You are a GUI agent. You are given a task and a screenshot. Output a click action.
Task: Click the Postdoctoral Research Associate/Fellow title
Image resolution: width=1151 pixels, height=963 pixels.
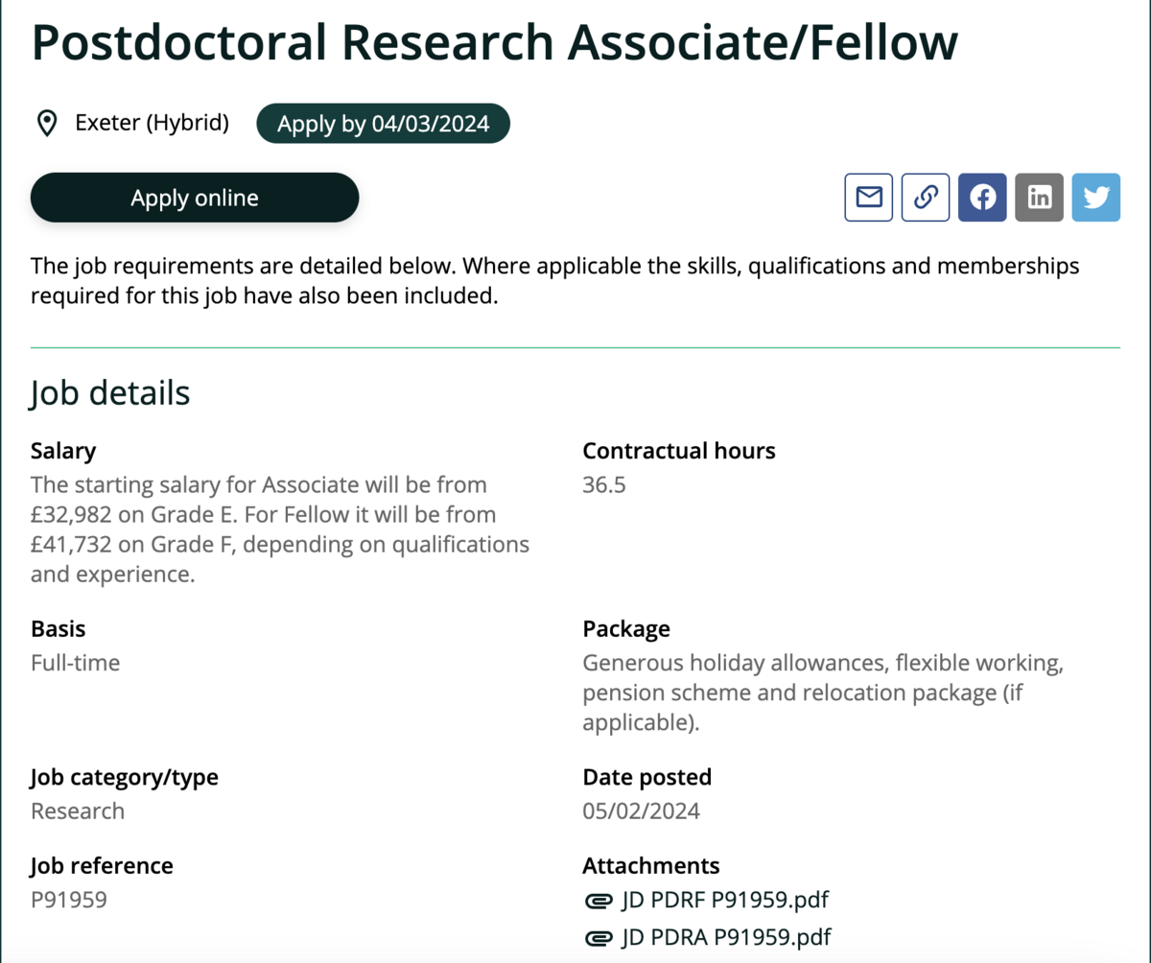coord(494,43)
